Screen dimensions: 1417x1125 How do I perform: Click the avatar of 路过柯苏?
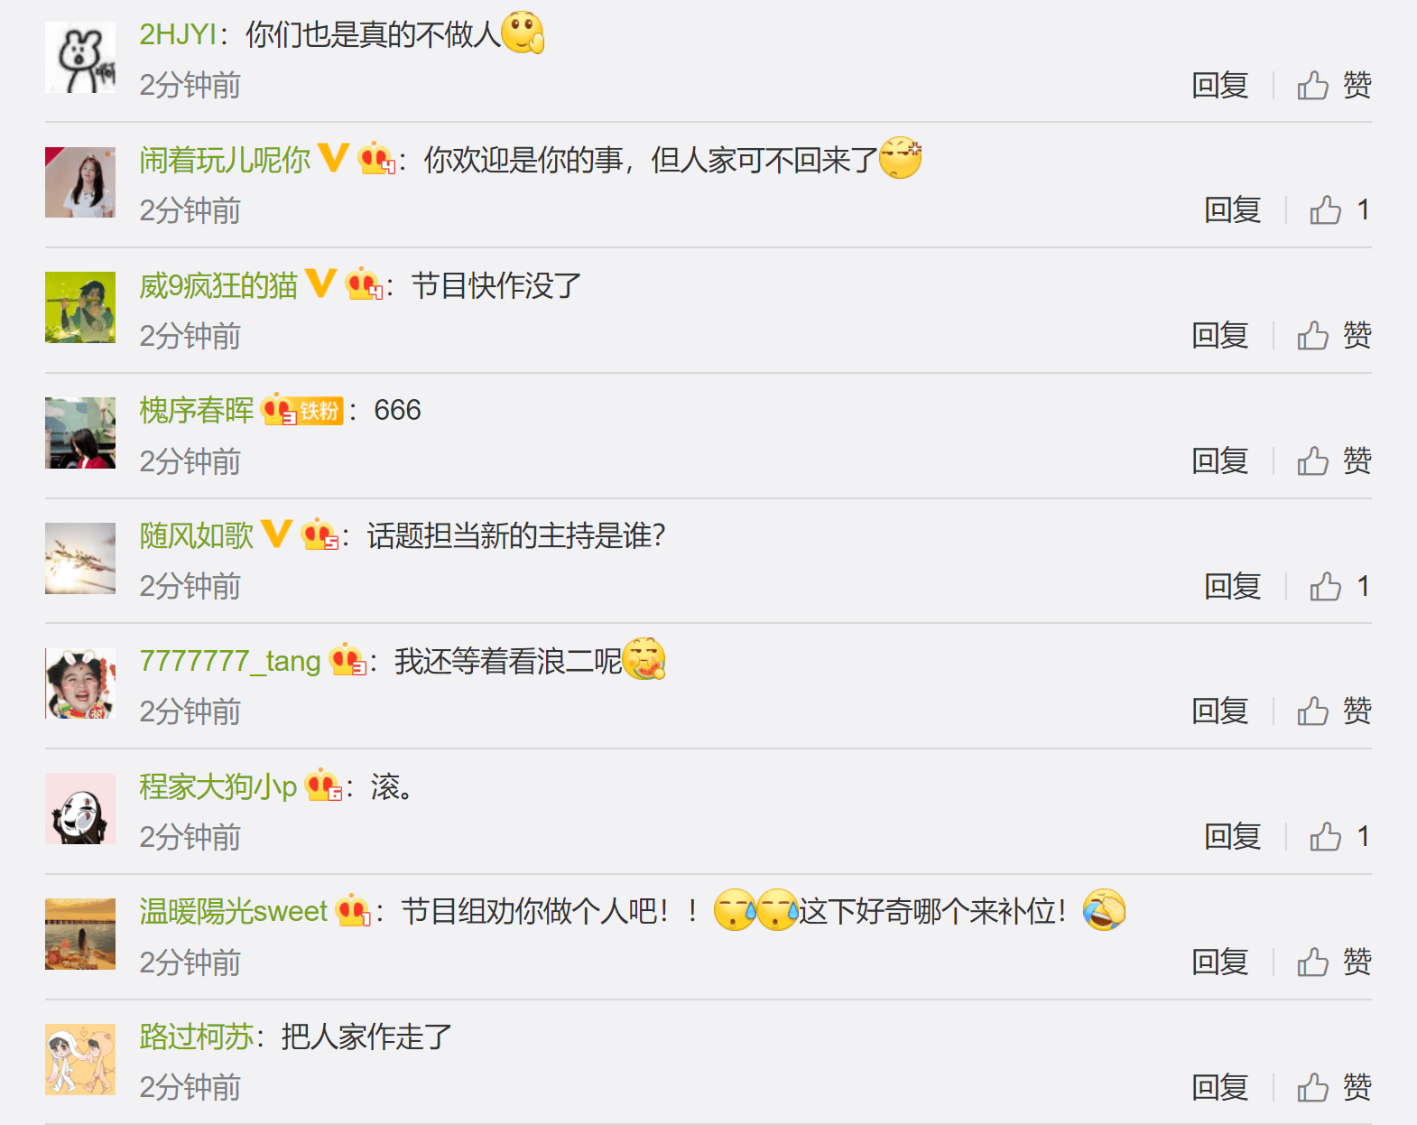80,1059
